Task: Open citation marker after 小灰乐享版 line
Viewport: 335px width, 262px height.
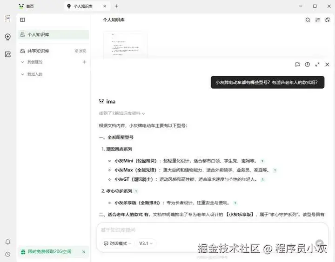Action: click(x=235, y=203)
